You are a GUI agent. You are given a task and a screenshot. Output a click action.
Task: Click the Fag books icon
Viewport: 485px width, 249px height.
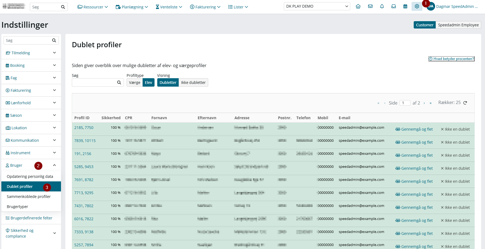click(x=8, y=78)
